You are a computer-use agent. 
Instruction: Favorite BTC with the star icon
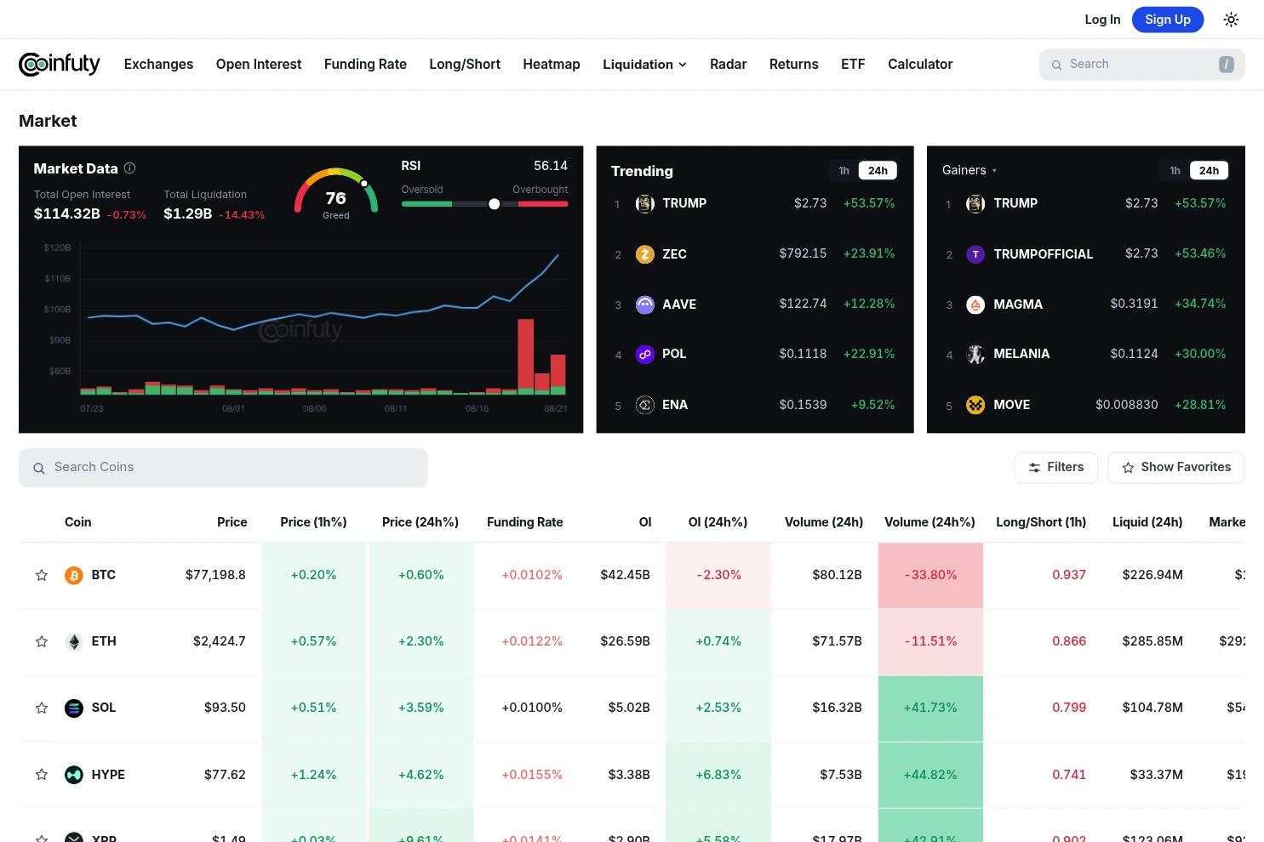click(41, 576)
